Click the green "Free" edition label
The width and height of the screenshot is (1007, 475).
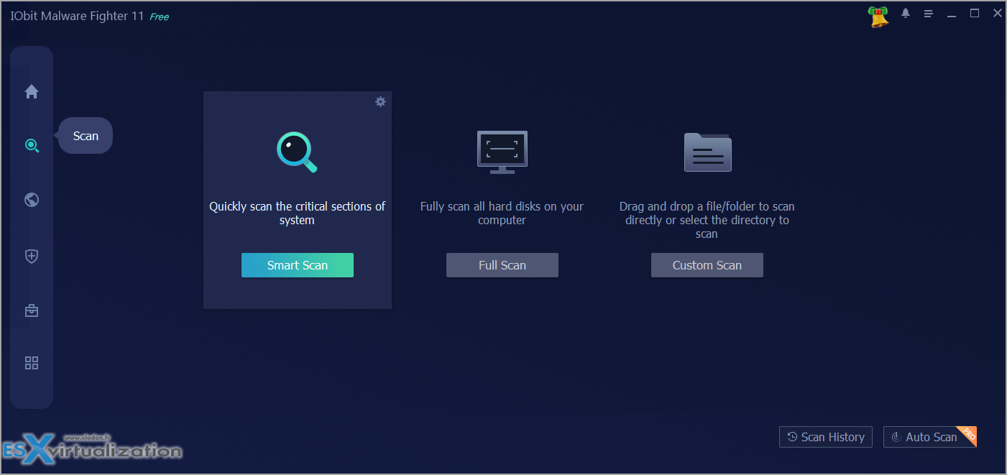click(159, 17)
